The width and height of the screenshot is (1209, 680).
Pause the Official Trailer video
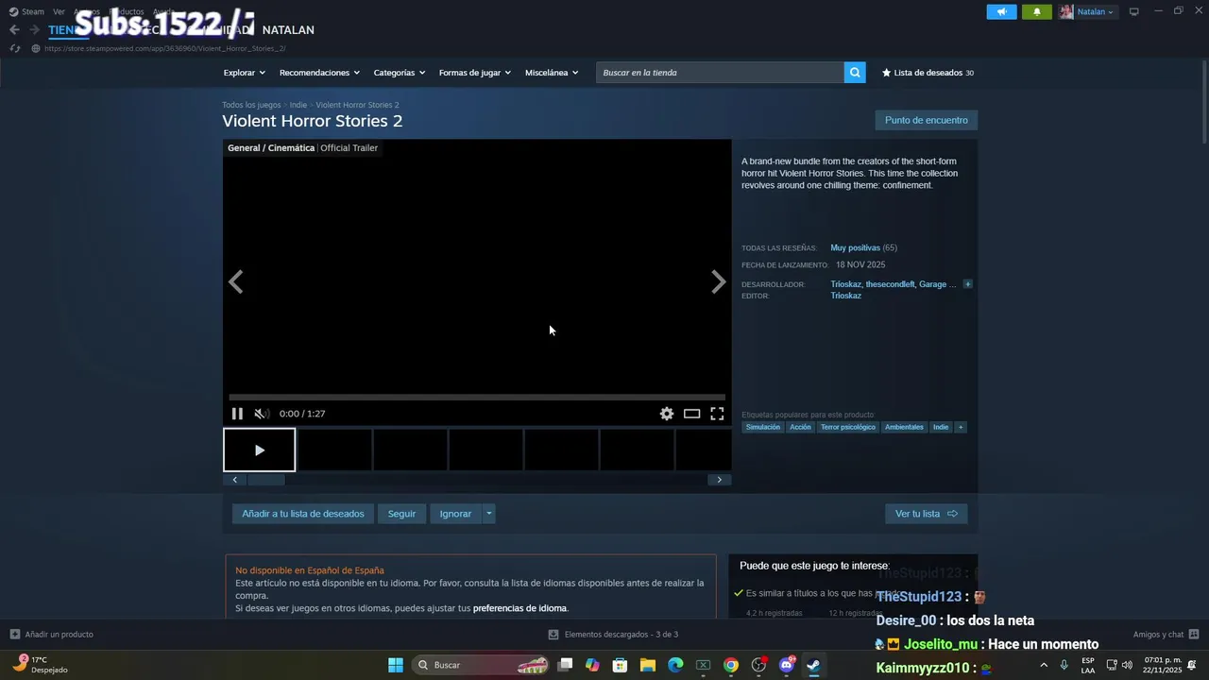click(x=237, y=414)
